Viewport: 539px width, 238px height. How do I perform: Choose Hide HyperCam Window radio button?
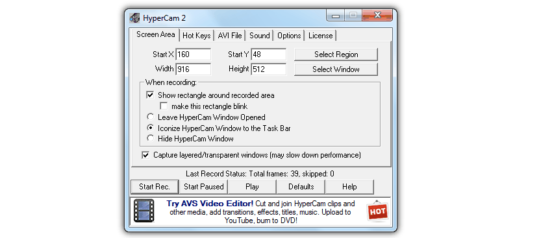click(x=150, y=138)
